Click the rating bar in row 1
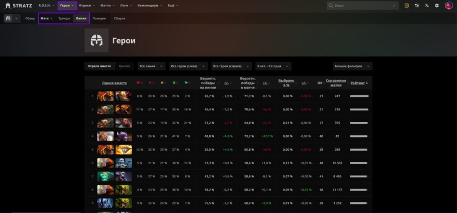This screenshot has width=457, height=213. click(x=359, y=96)
